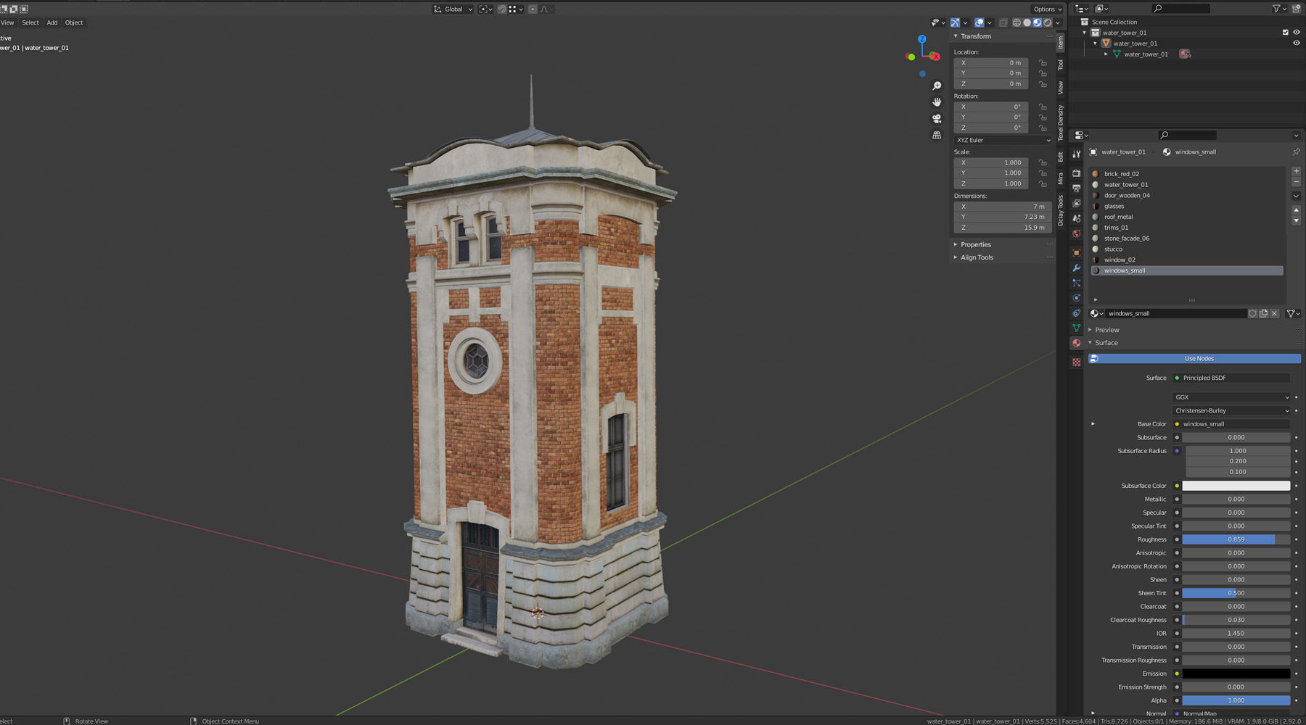The image size is (1306, 725).
Task: Expand the Preview panel
Action: [1106, 330]
